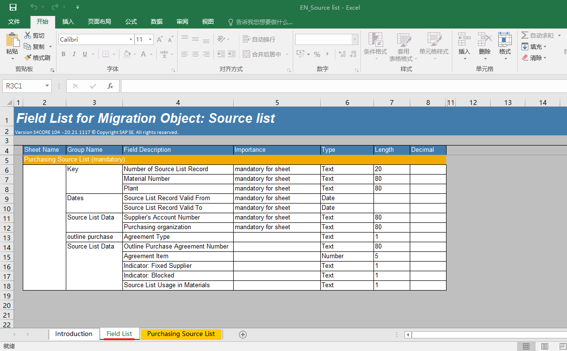567x351 pixels.
Task: Open the Name Box dropdown arrow
Action: point(47,86)
